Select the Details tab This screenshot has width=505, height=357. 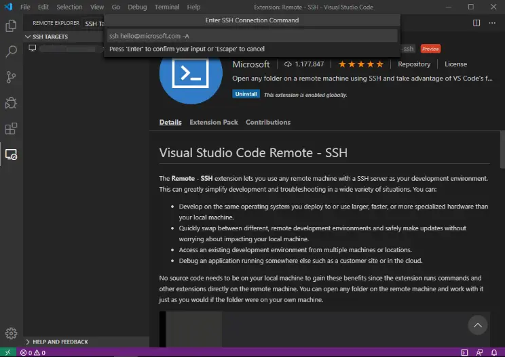tap(170, 122)
